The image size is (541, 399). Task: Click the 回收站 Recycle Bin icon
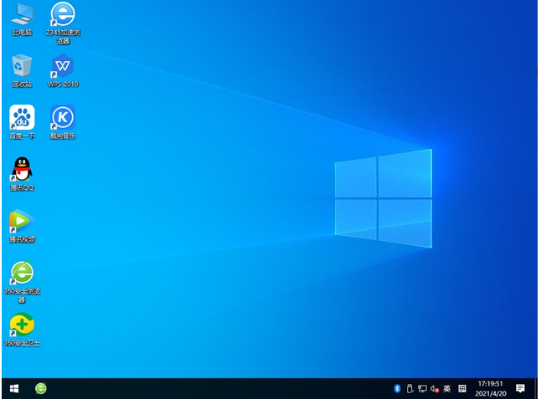tap(22, 66)
